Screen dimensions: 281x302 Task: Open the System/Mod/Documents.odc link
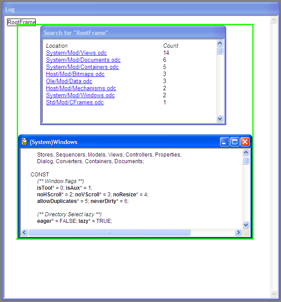pyautogui.click(x=83, y=60)
